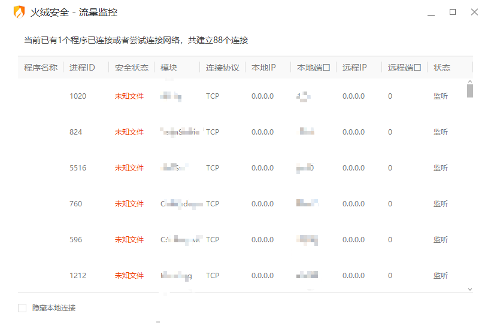The height and width of the screenshot is (323, 491).
Task: Select process ID 760 cell
Action: tap(76, 204)
